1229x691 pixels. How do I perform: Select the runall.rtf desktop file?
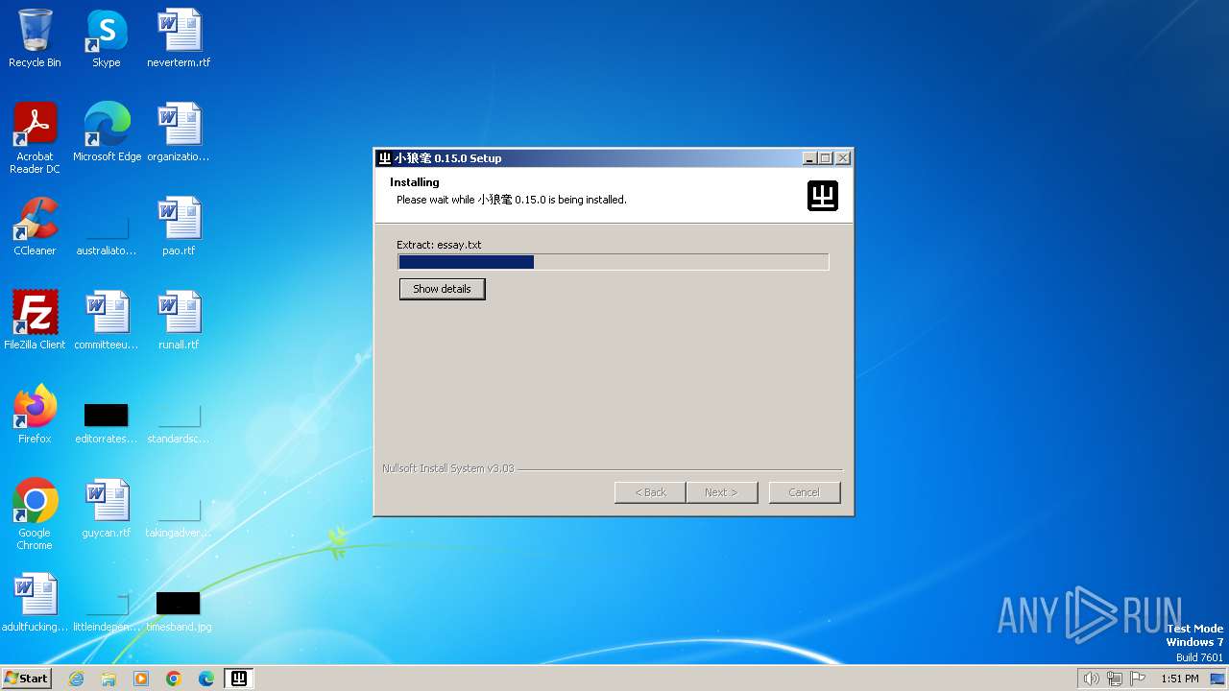[179, 321]
